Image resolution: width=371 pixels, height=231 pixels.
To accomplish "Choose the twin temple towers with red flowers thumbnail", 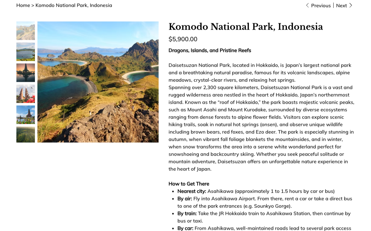I will (x=26, y=94).
